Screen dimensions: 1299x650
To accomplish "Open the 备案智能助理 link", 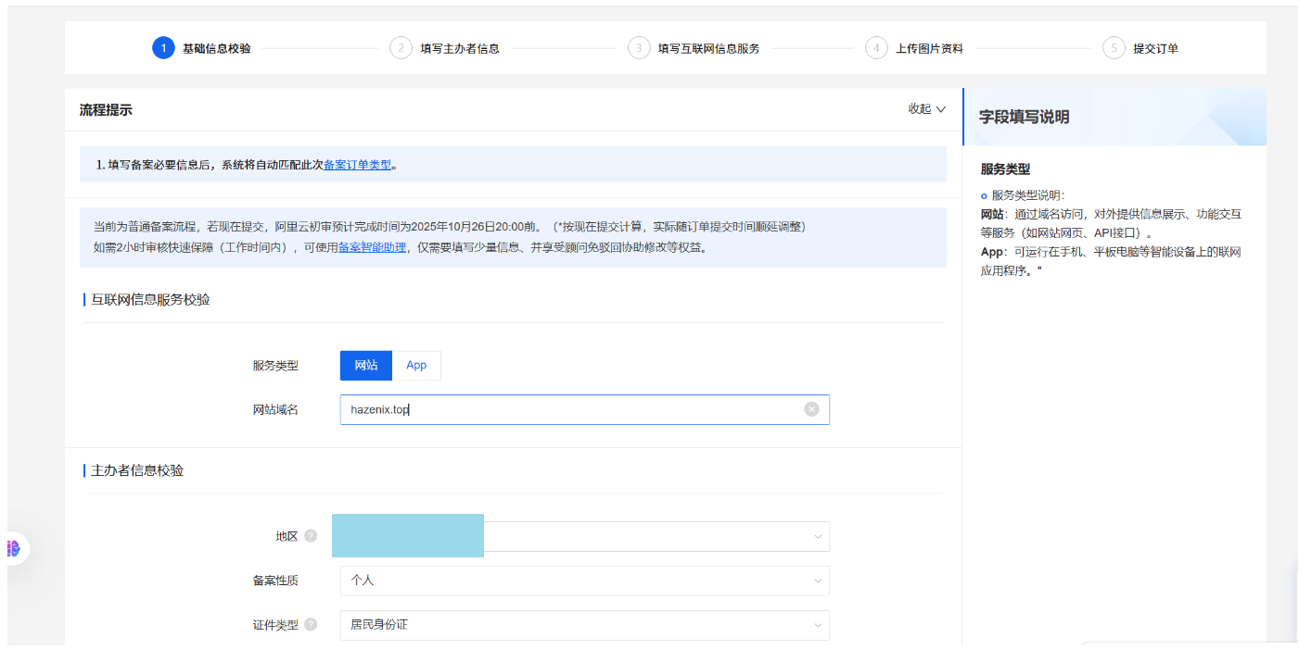I will (372, 247).
